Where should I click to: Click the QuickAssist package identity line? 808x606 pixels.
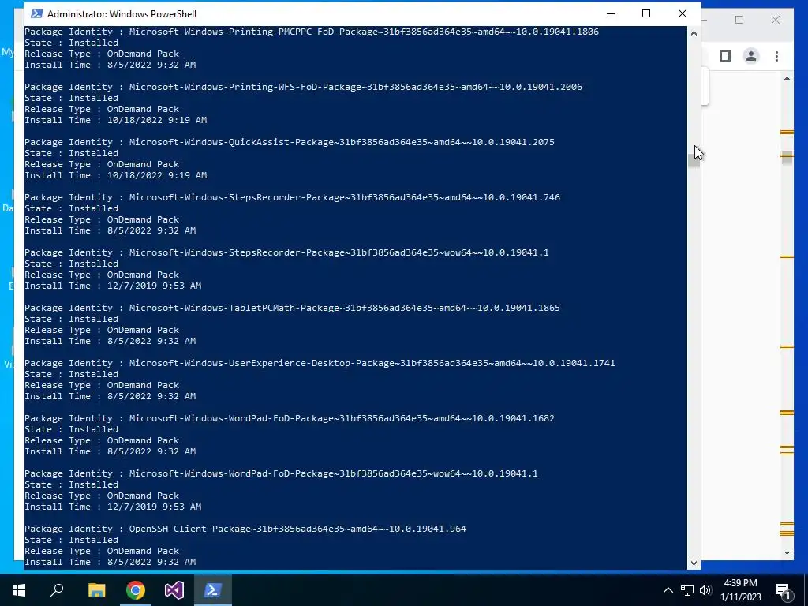pyautogui.click(x=290, y=142)
